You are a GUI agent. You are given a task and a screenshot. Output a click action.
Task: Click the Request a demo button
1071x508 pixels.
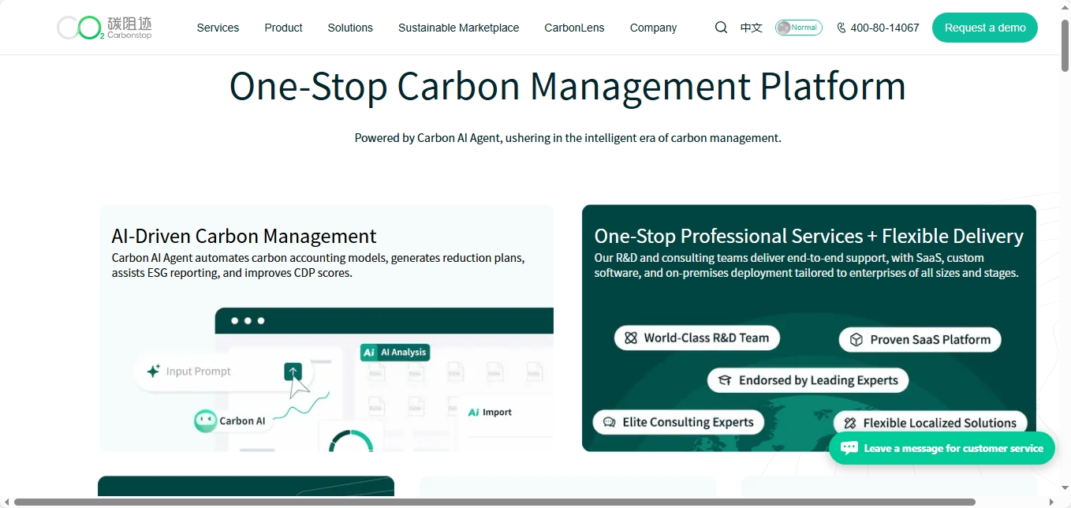click(985, 28)
